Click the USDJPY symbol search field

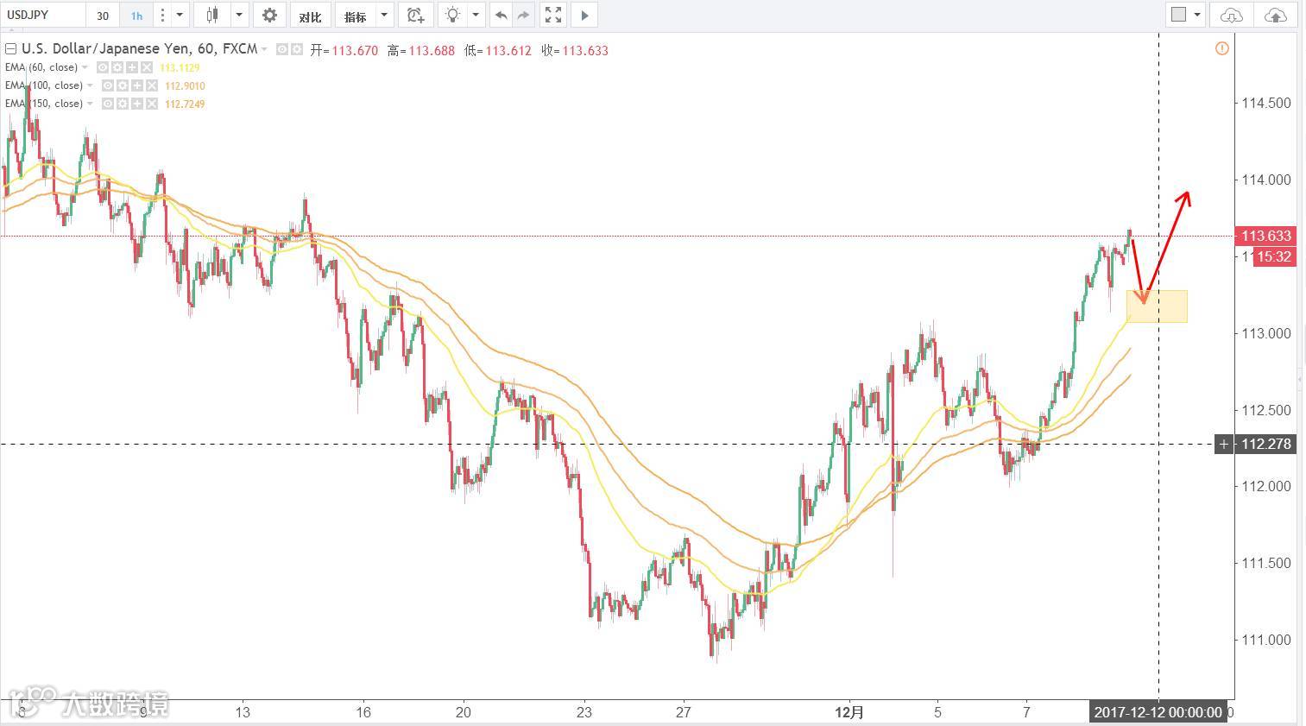(43, 15)
